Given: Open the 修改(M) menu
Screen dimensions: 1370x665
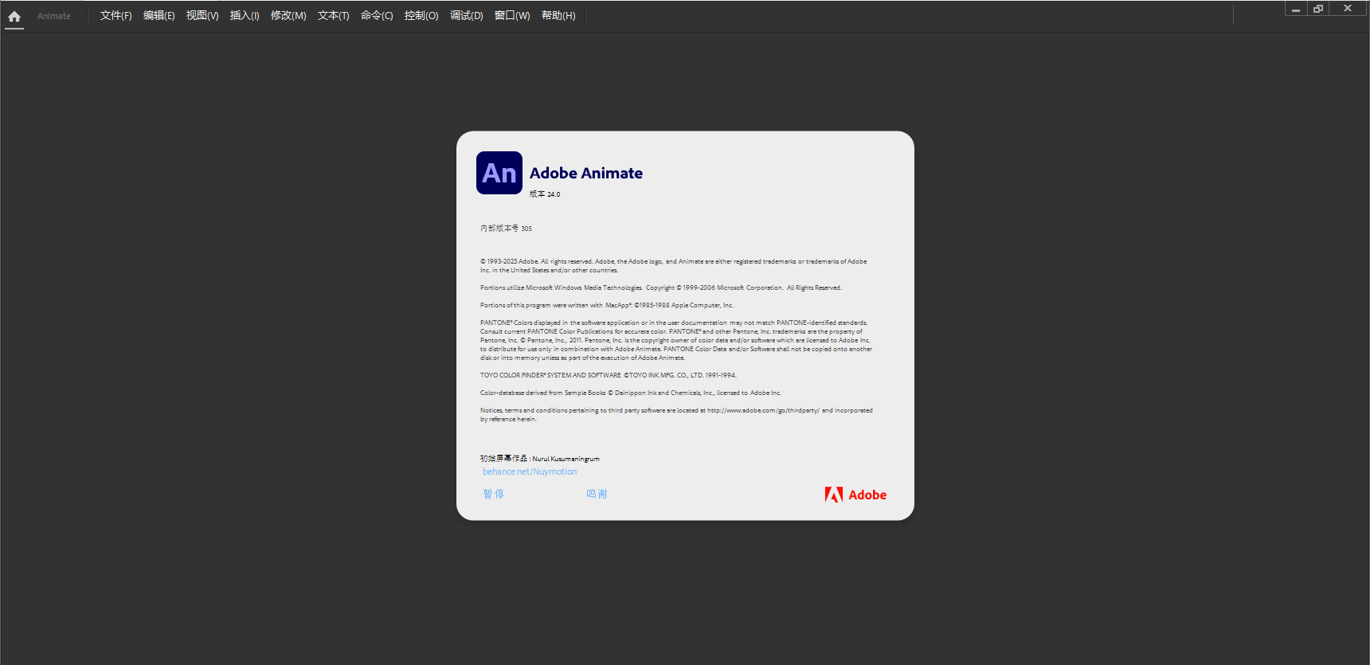Looking at the screenshot, I should [288, 16].
